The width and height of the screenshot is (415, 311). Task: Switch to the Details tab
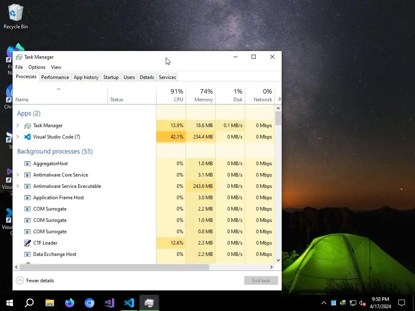coord(147,77)
